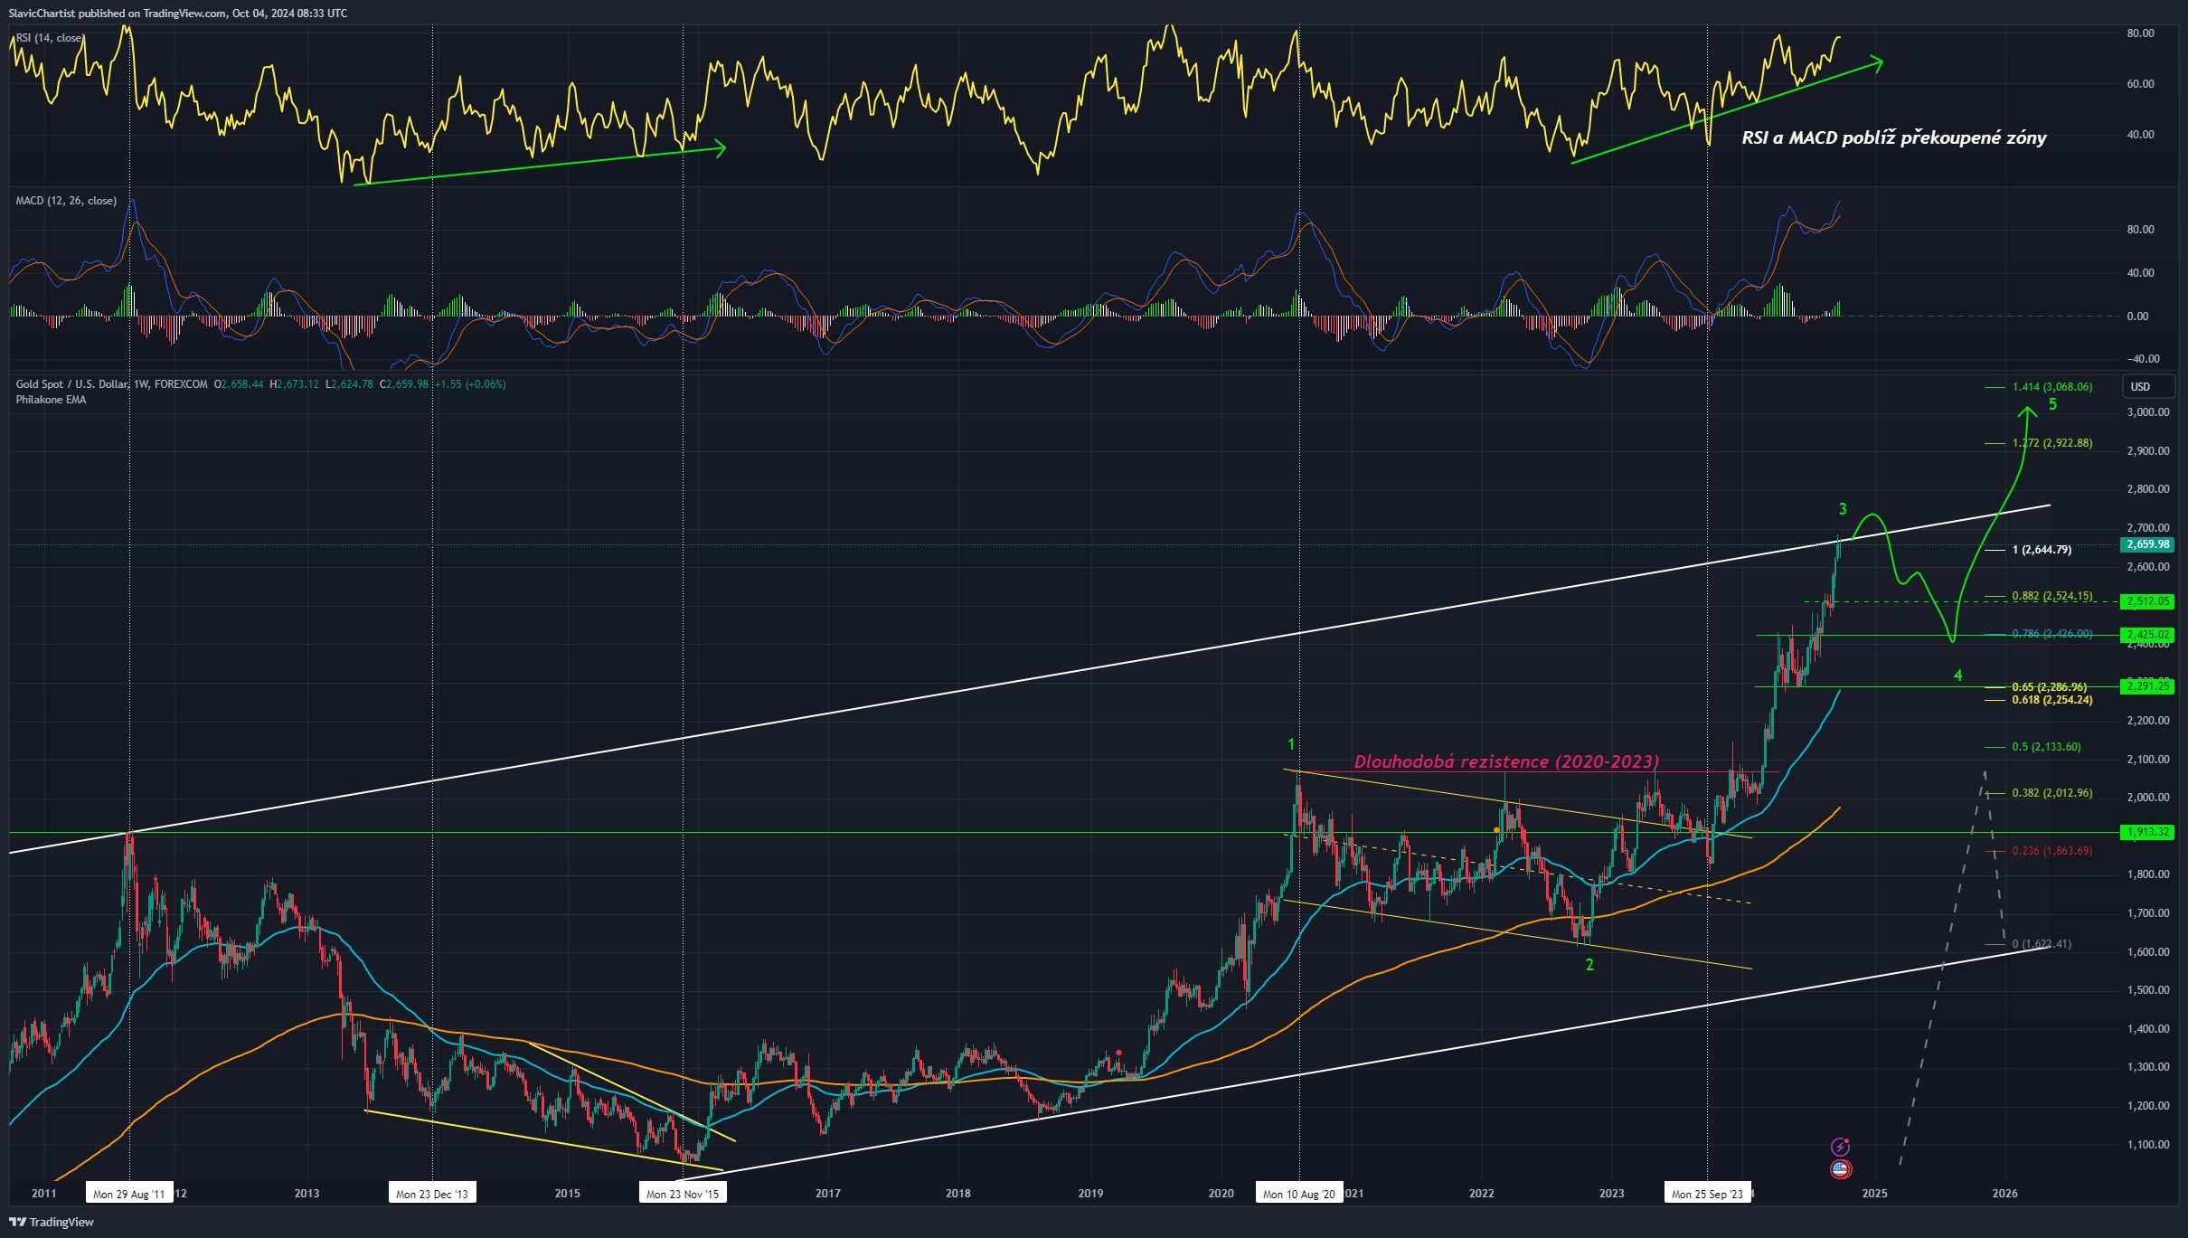Select the Mon 29 Aug '11 date label
This screenshot has width=2188, height=1238.
point(129,1194)
